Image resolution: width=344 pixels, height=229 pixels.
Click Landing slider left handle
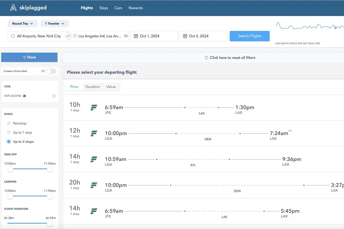point(10,196)
